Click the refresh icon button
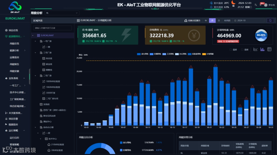The height and width of the screenshot is (155, 277). (270, 21)
